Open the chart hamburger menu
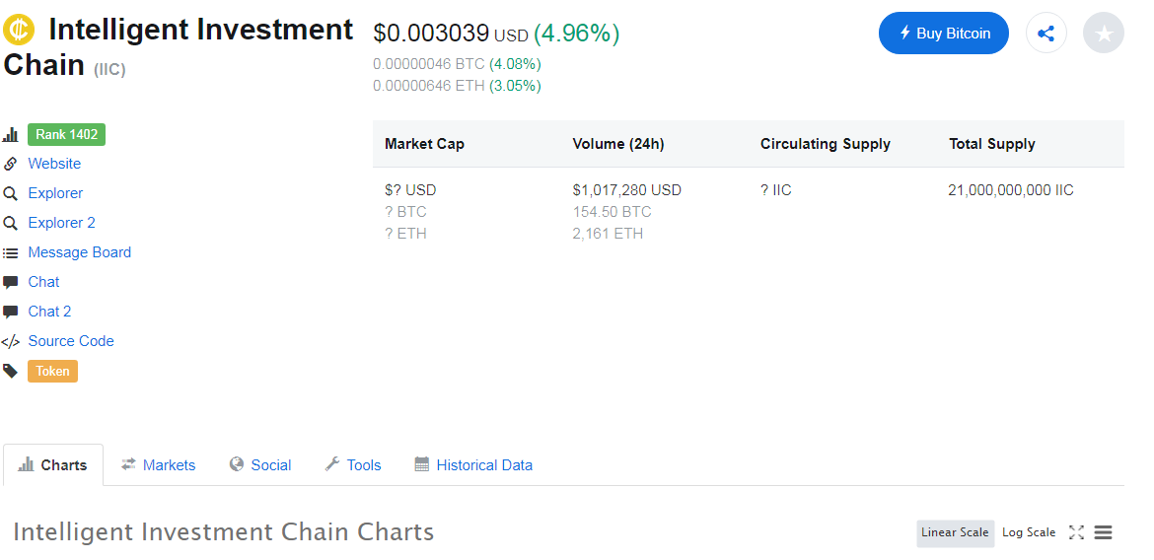The width and height of the screenshot is (1154, 560). tap(1104, 532)
